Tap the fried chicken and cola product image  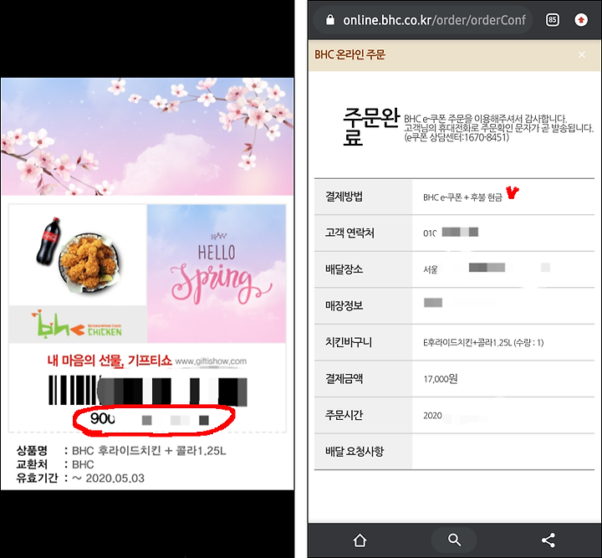tap(78, 255)
